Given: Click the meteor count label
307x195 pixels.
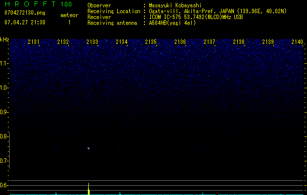Looking at the screenshot, I should point(69,15).
